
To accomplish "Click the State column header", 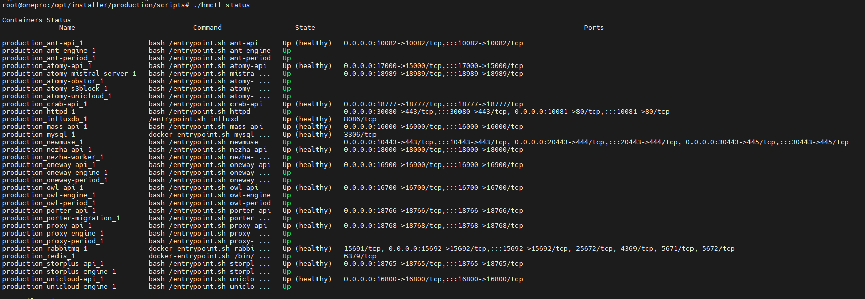I will (x=305, y=28).
